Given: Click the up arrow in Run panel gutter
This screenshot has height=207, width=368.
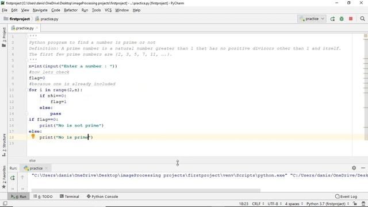Looking at the screenshot, I should click(x=22, y=178).
